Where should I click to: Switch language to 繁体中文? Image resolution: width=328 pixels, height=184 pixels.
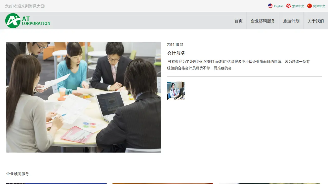coord(298,6)
